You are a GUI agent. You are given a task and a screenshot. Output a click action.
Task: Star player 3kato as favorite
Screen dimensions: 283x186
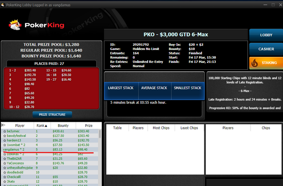click(x=5, y=182)
